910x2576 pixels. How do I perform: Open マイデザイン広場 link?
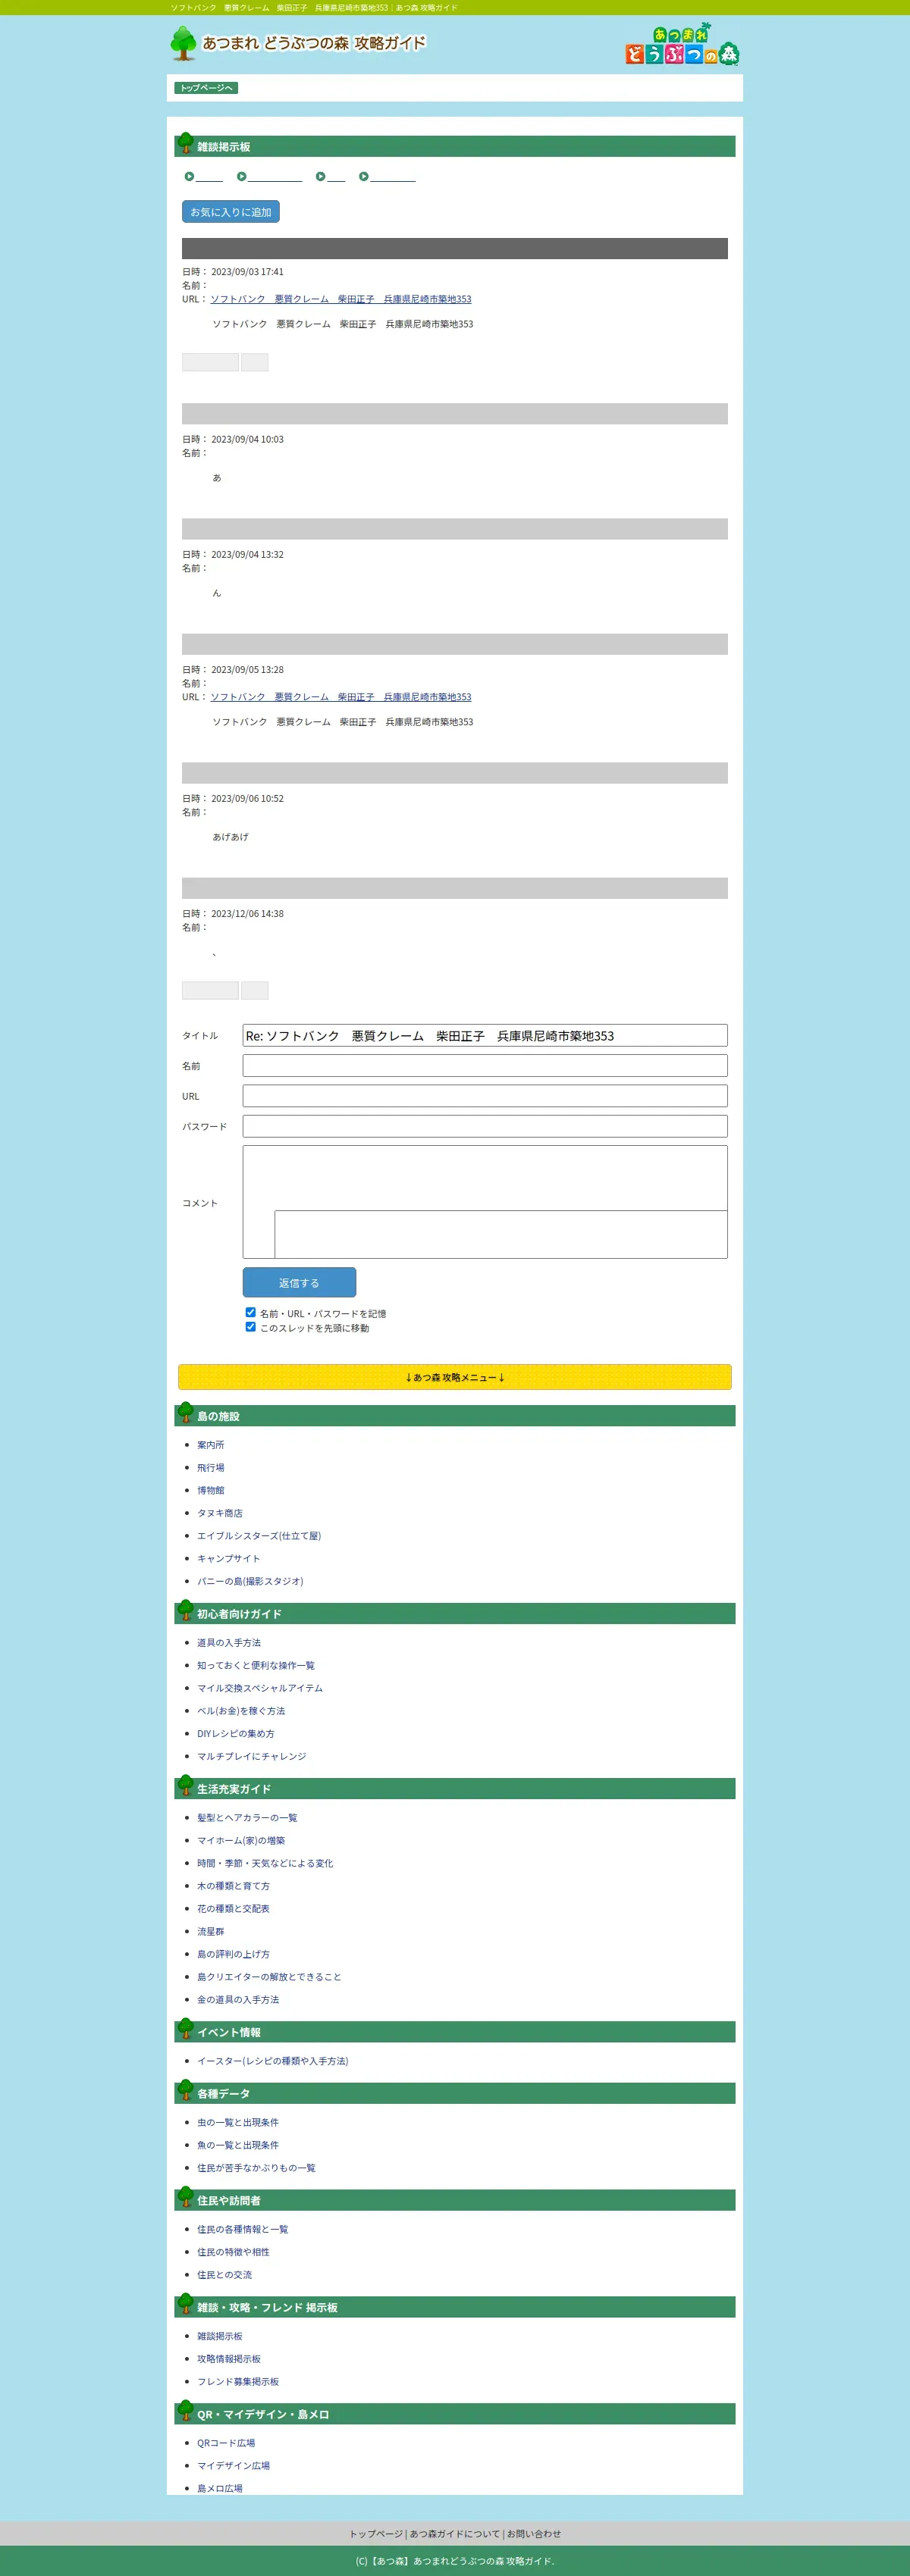coord(234,2466)
